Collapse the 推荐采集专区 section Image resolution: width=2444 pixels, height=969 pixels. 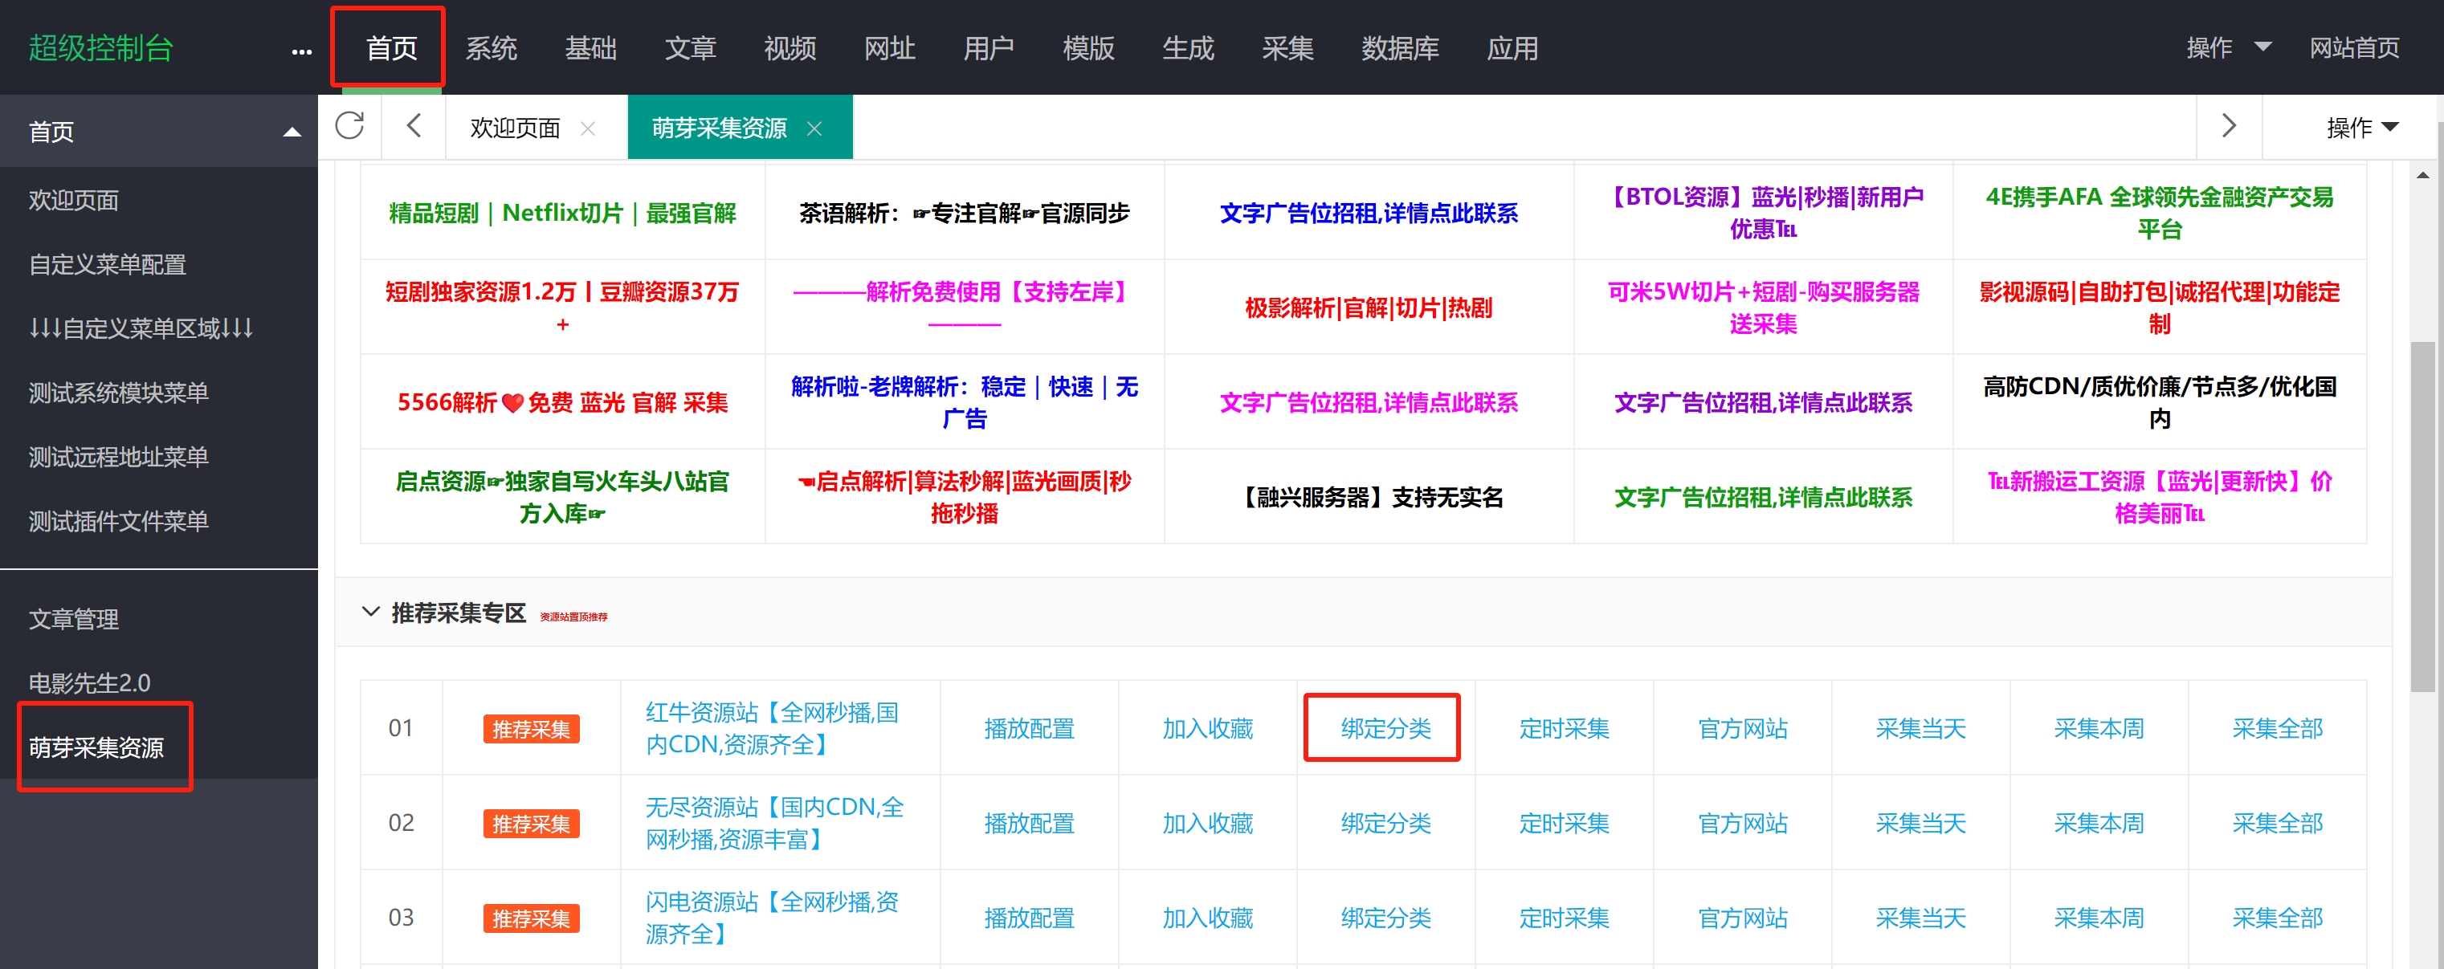(x=371, y=612)
